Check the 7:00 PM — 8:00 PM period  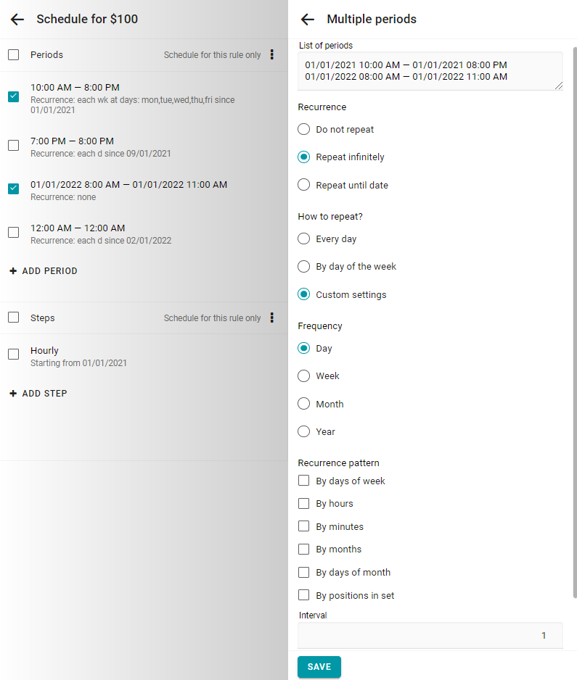point(14,145)
